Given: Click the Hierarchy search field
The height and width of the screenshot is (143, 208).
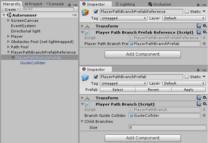Looking at the screenshot, I should 48,9.
